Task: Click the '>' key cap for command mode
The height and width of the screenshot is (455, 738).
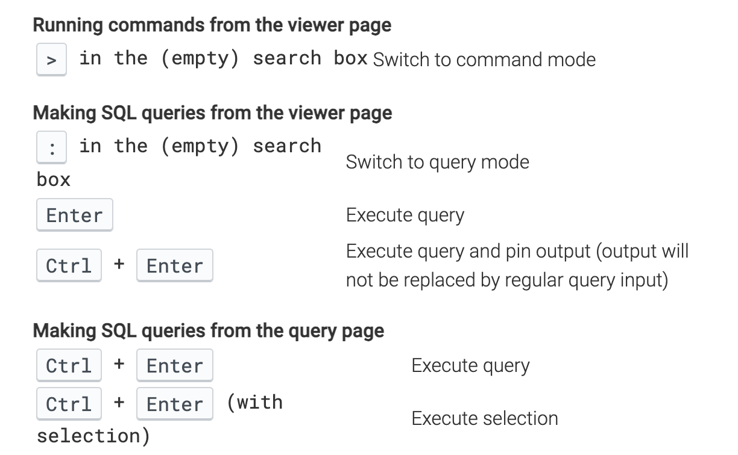Action: (51, 60)
